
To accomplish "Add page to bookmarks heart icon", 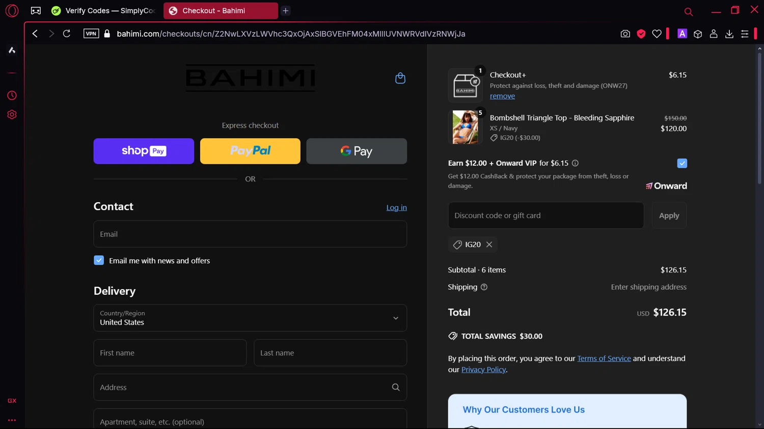I will 657,34.
